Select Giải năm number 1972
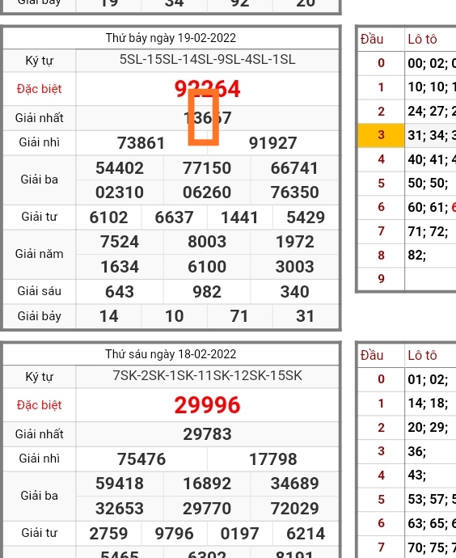Screen dimensions: 456x558 click(x=295, y=242)
